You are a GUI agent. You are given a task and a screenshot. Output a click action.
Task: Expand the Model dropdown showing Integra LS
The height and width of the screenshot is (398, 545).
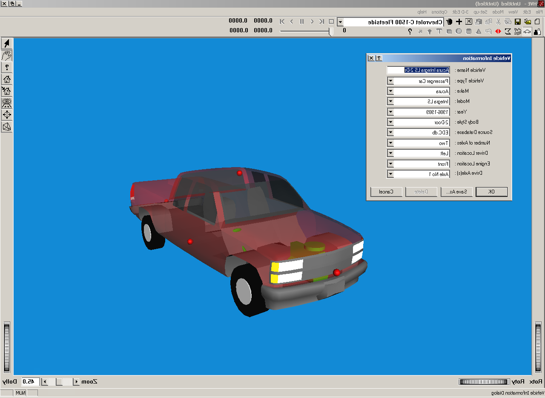(x=390, y=102)
